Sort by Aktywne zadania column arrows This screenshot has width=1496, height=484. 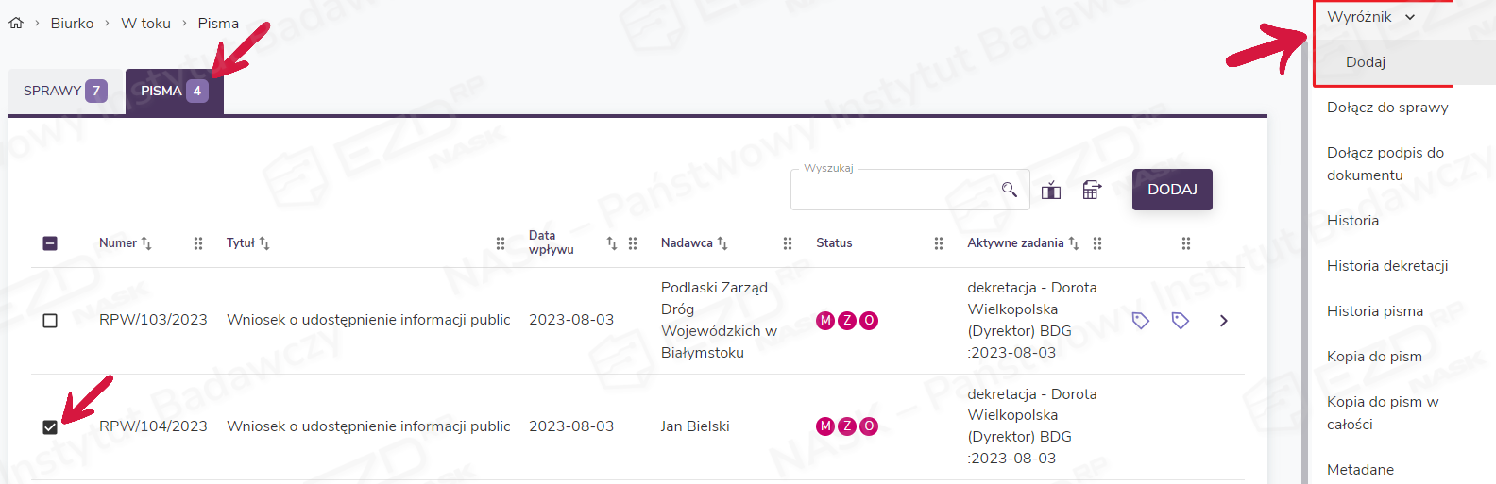[x=1073, y=243]
